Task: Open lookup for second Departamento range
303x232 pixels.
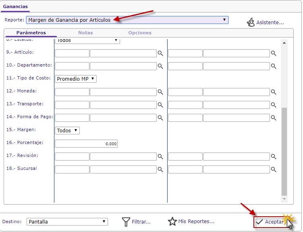Action: pyautogui.click(x=274, y=66)
